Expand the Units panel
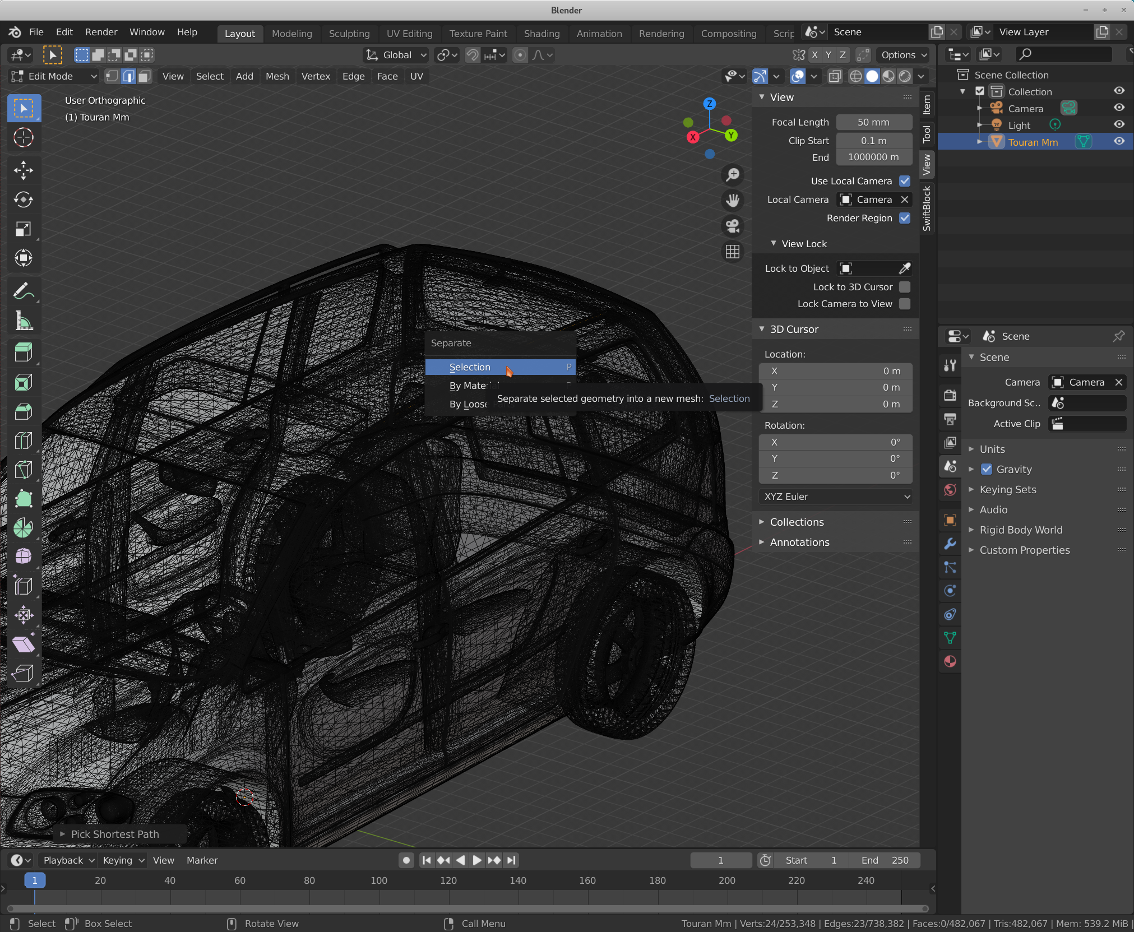 [992, 449]
